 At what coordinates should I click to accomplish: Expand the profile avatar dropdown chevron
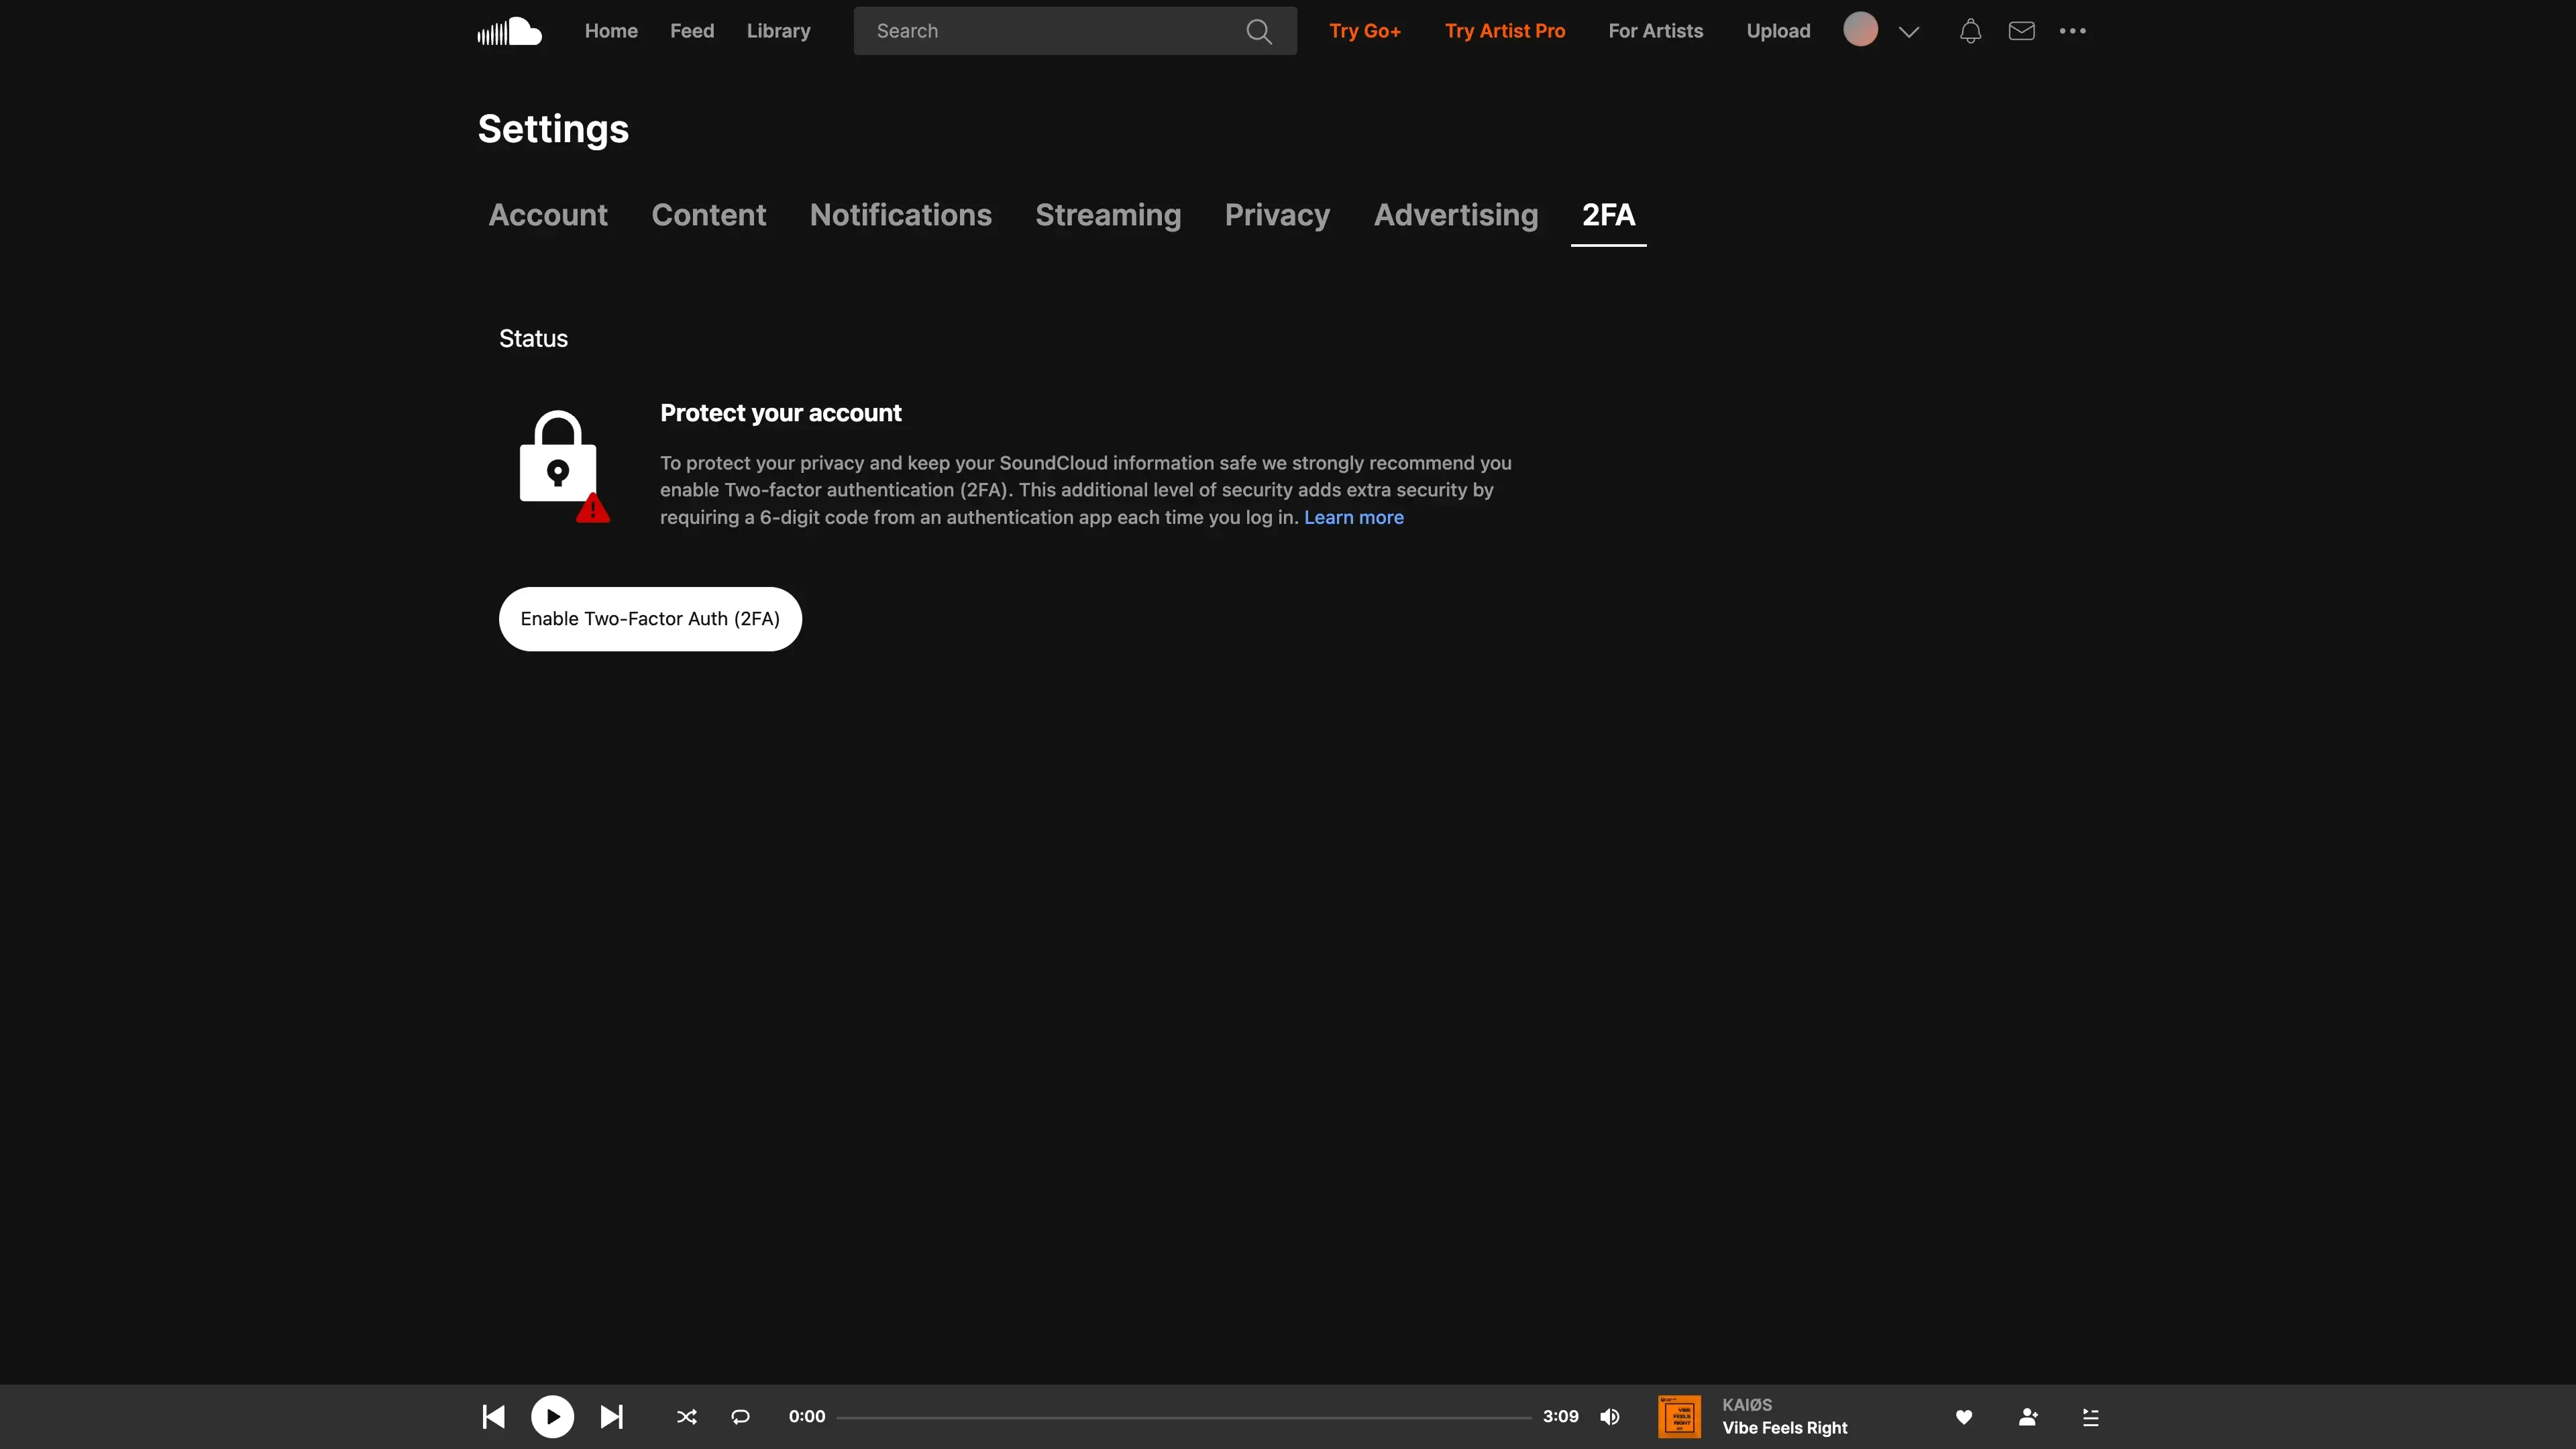(1908, 31)
